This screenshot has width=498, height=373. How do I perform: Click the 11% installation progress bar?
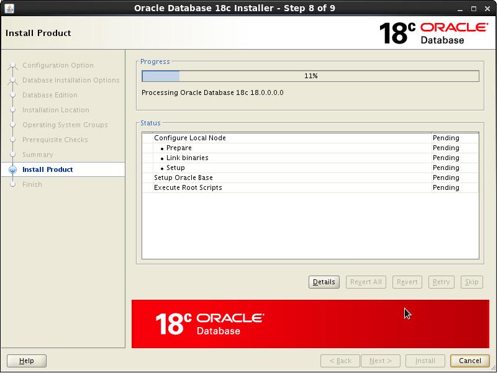pos(310,76)
